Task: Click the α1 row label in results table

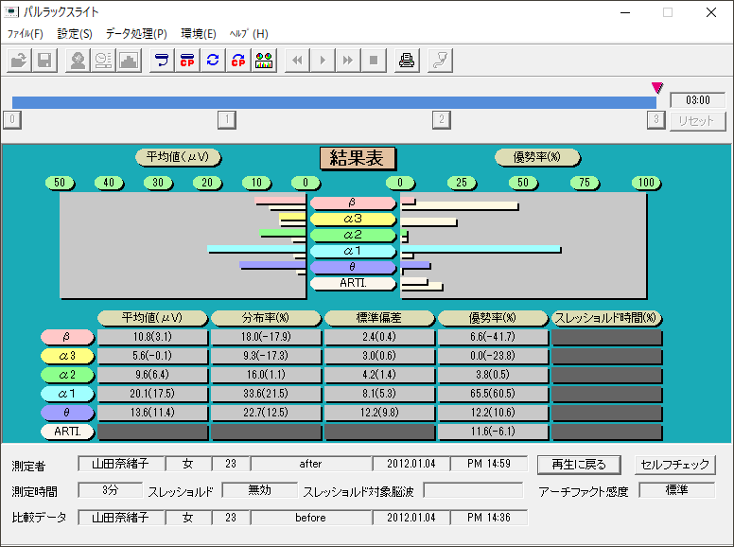Action: (x=67, y=394)
